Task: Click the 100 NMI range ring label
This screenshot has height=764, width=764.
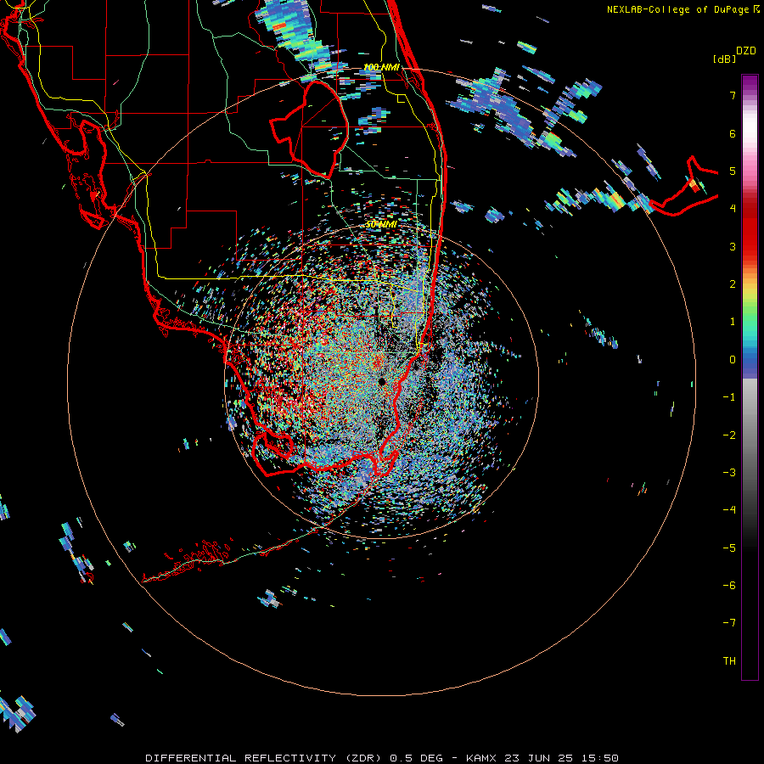Action: coord(381,67)
